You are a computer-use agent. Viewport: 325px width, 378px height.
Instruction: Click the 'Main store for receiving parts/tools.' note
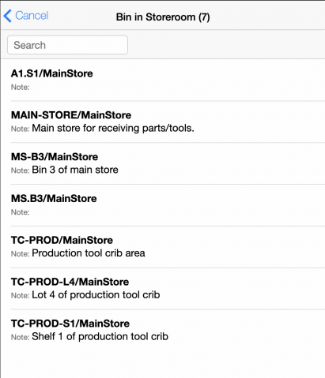click(113, 129)
